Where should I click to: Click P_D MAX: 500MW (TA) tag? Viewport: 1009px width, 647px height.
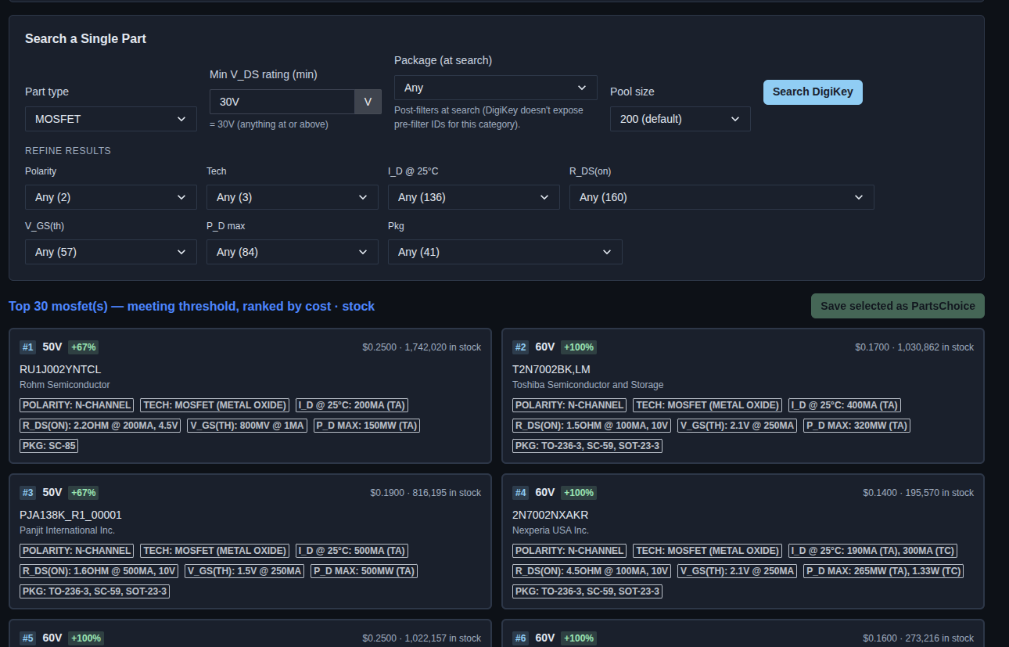pos(364,571)
